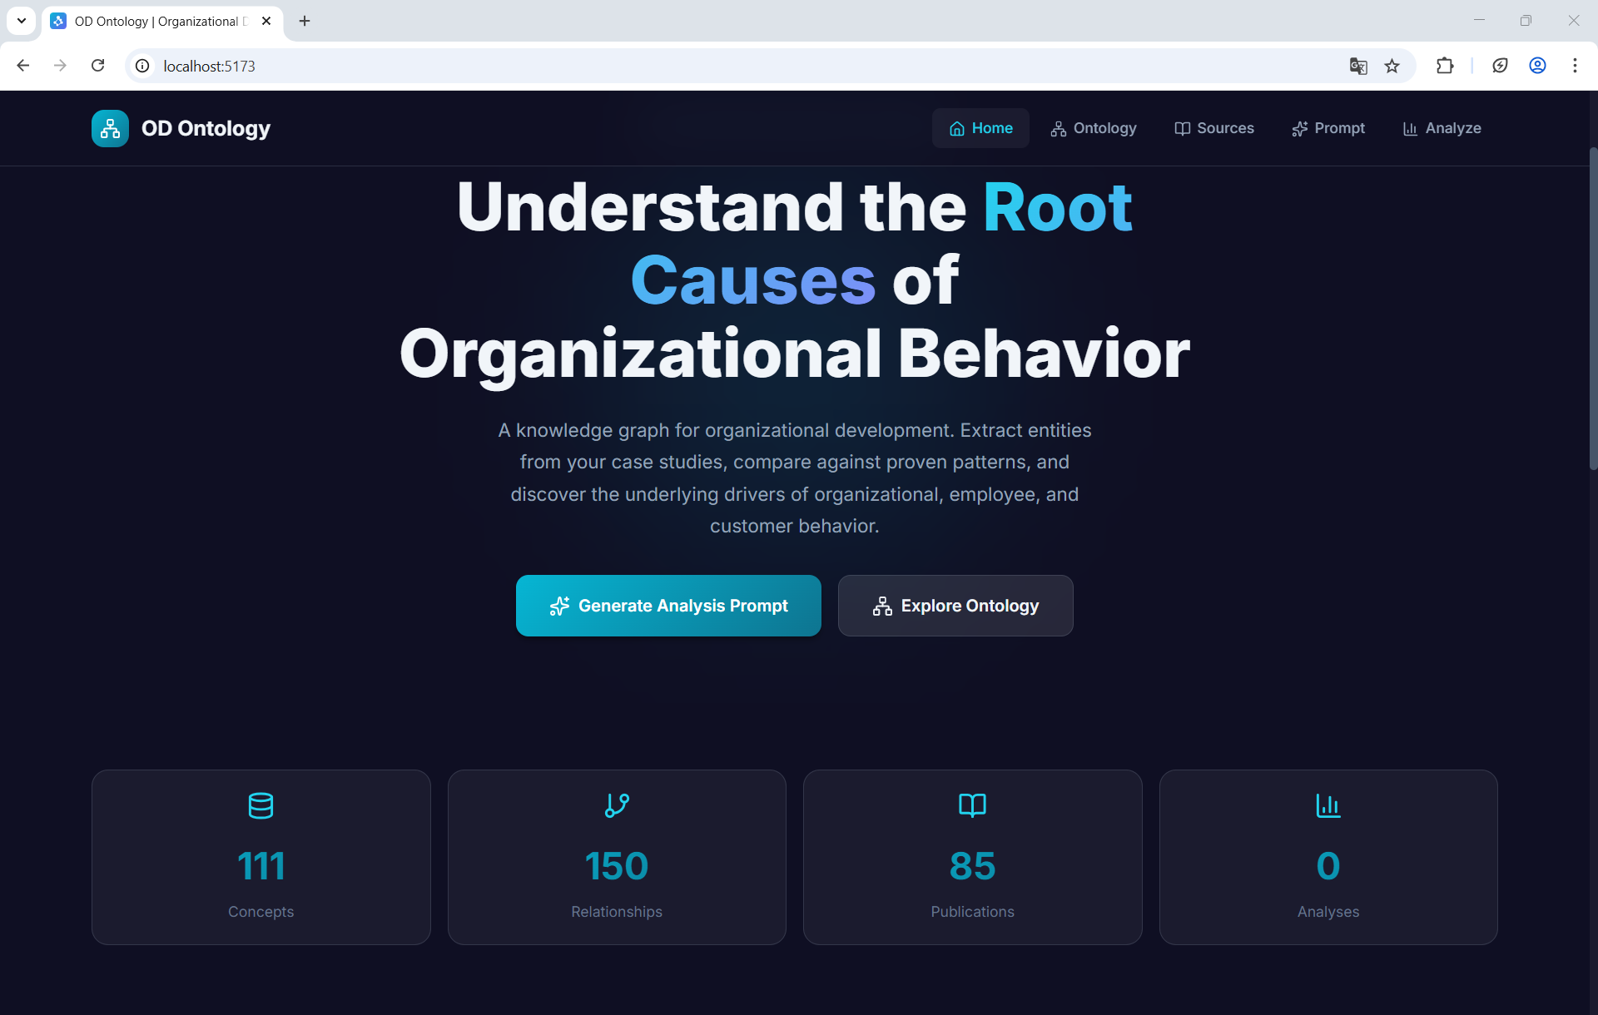Select the Home navigation item
The height and width of the screenshot is (1015, 1598).
click(980, 128)
